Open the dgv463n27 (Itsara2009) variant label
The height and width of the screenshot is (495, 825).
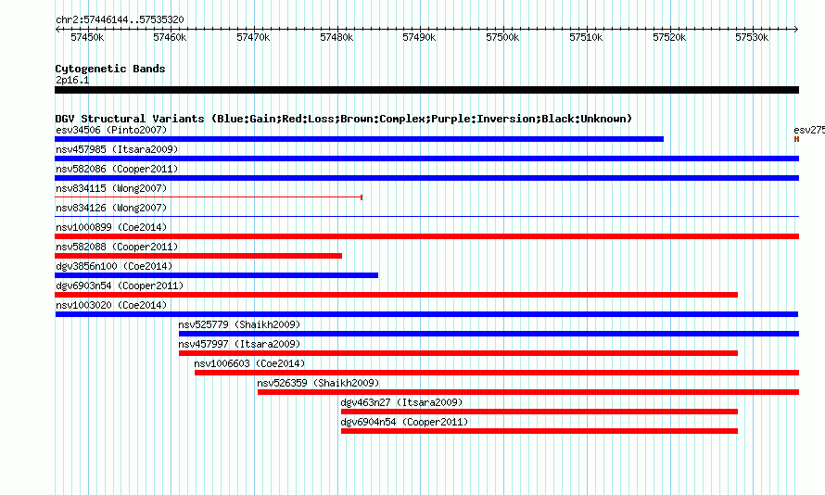pyautogui.click(x=401, y=402)
